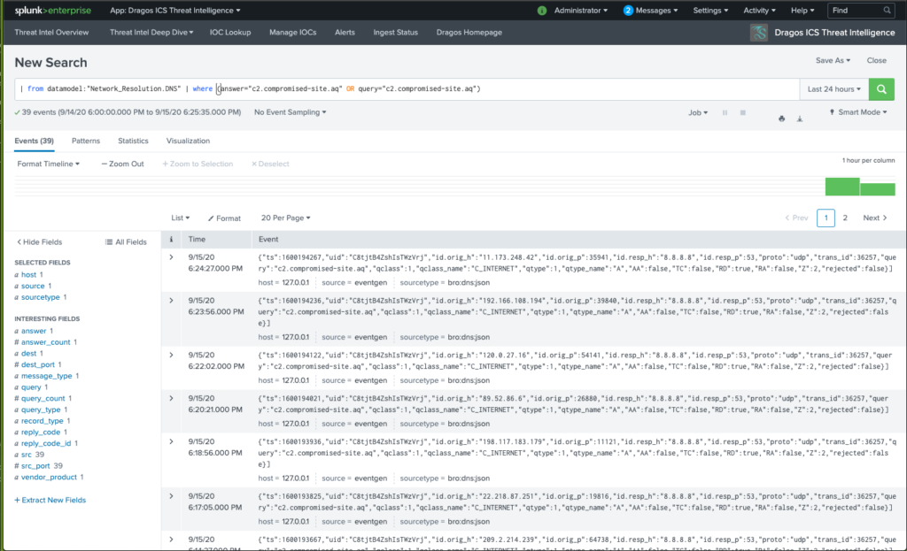Select the Events (39) tab
This screenshot has width=907, height=551.
(x=35, y=141)
